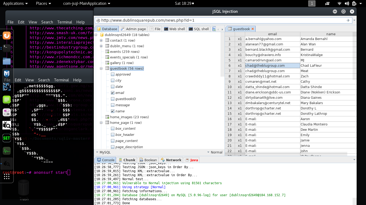This screenshot has width=366, height=205.
Task: Open the Applications menu in top bar
Action: pyautogui.click(x=15, y=3)
